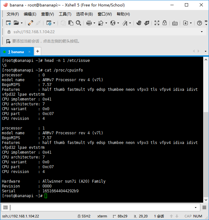Click the Lock screen padlock icon

[165, 23]
